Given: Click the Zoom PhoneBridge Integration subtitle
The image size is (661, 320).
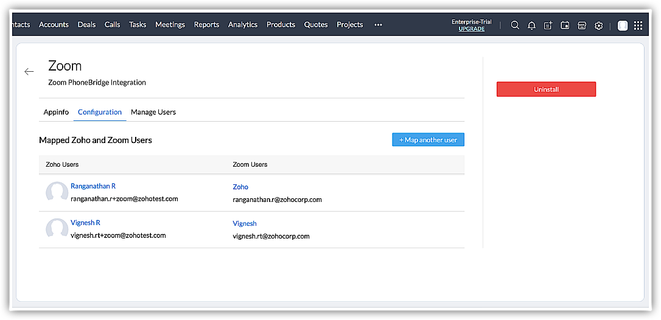Looking at the screenshot, I should pos(97,83).
